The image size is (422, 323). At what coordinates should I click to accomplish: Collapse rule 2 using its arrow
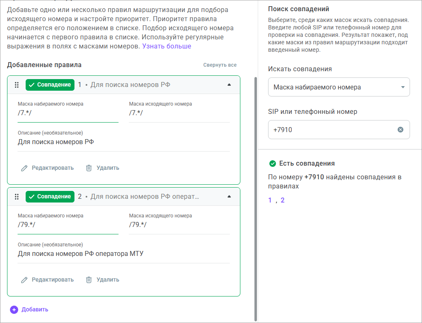pyautogui.click(x=229, y=197)
